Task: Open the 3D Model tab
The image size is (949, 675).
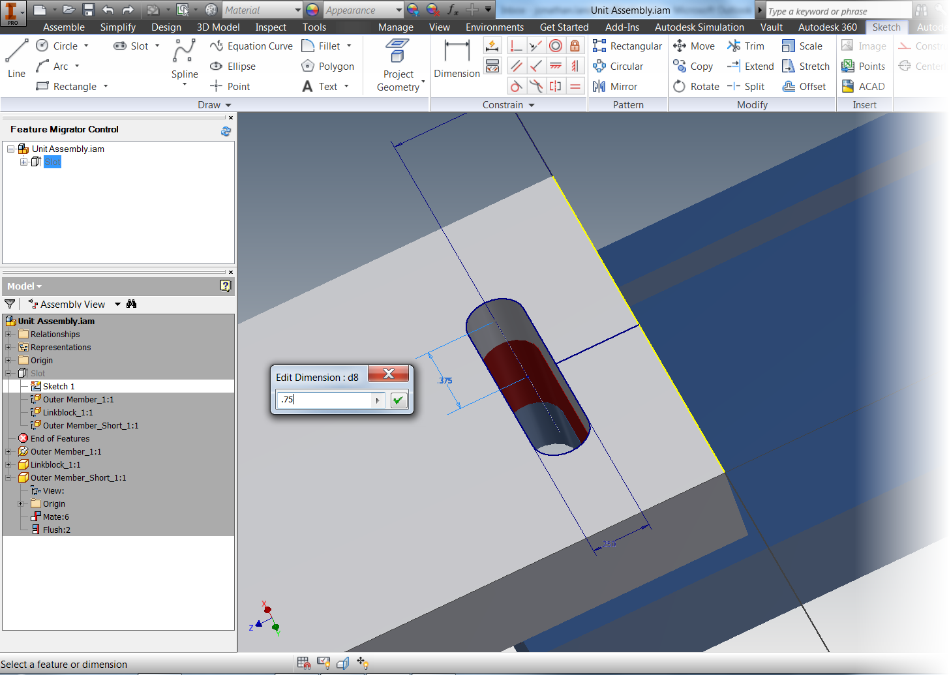Action: click(x=218, y=27)
